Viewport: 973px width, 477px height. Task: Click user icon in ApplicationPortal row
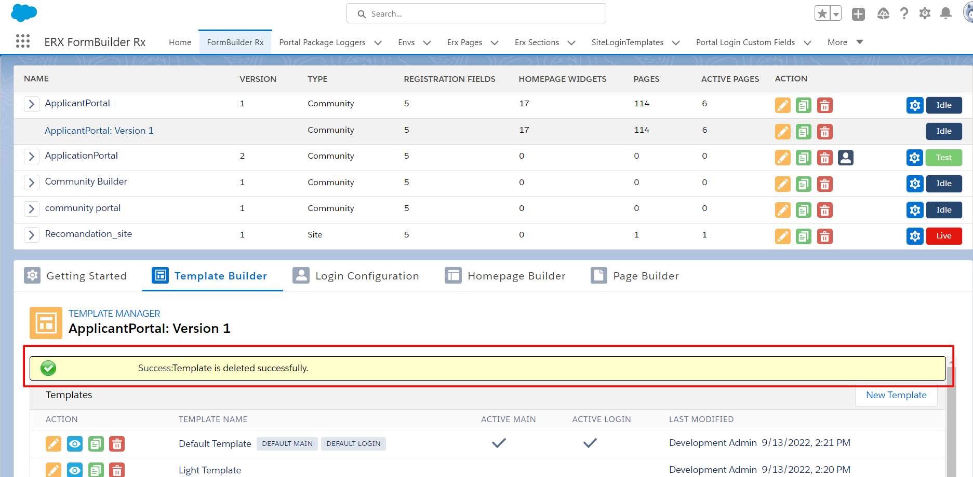pos(845,158)
